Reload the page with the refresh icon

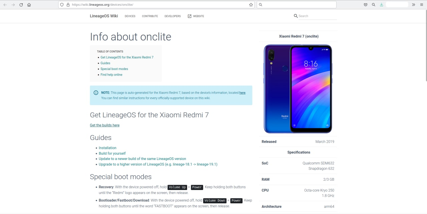click(x=21, y=5)
